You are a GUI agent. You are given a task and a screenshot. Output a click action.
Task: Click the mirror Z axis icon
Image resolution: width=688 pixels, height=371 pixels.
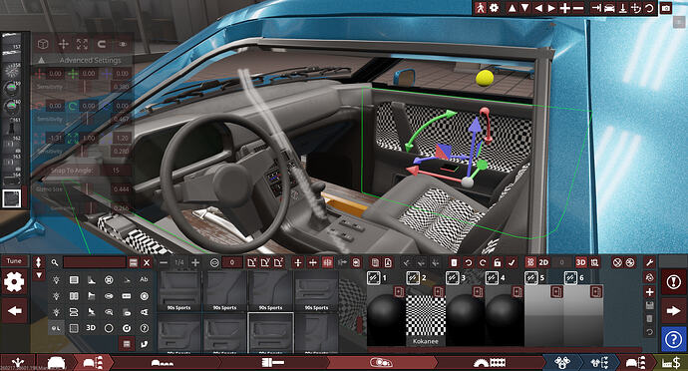[278, 262]
